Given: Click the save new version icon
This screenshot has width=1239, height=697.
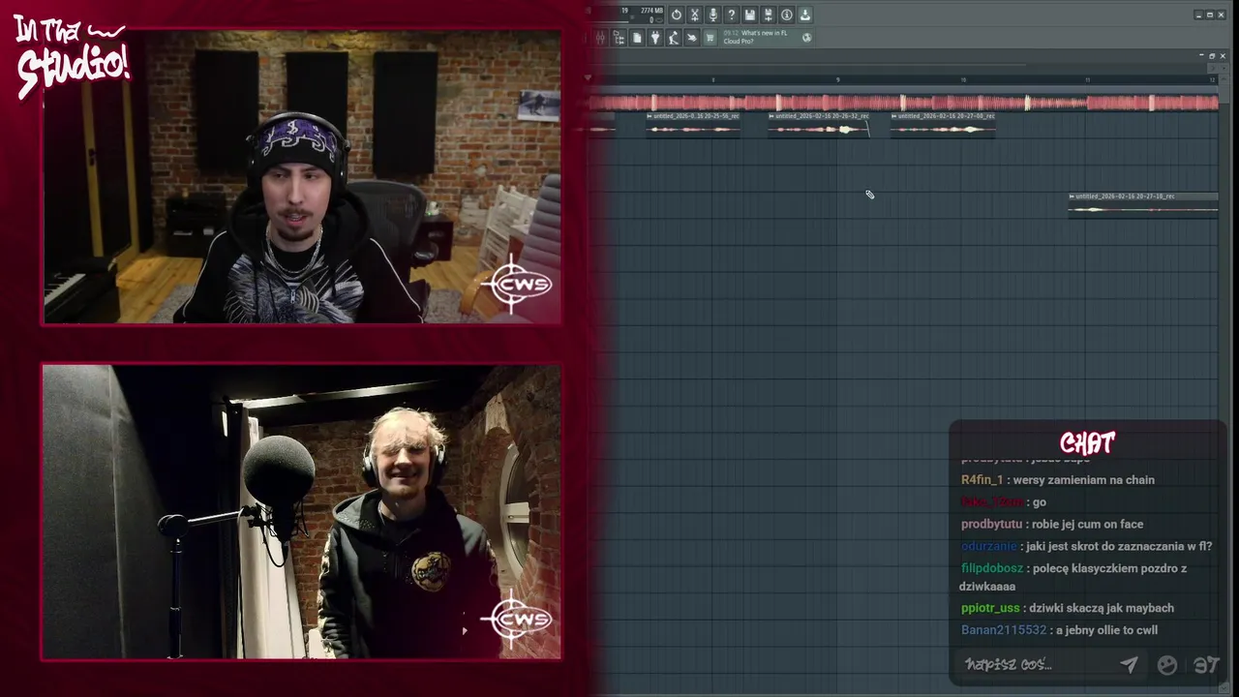Looking at the screenshot, I should [x=769, y=15].
